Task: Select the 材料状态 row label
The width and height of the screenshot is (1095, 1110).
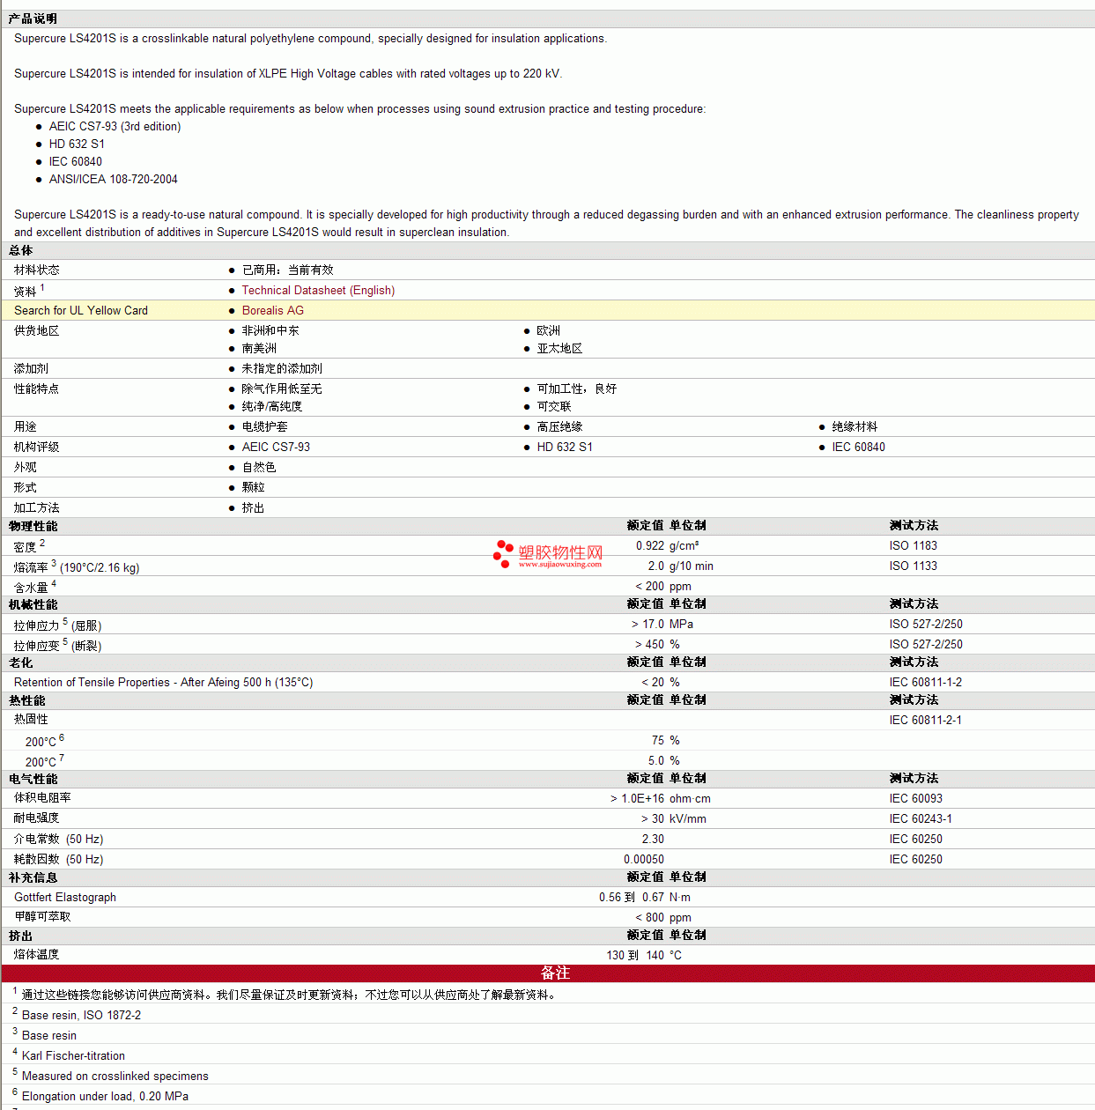Action: [37, 270]
